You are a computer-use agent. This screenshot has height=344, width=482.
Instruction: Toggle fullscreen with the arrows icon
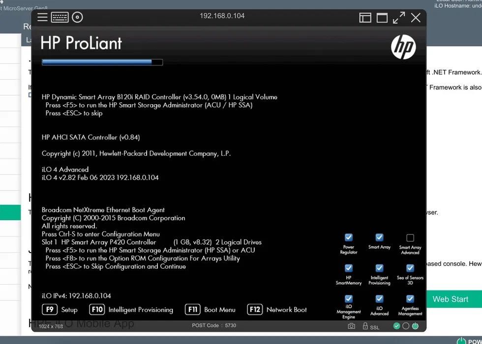pos(399,18)
